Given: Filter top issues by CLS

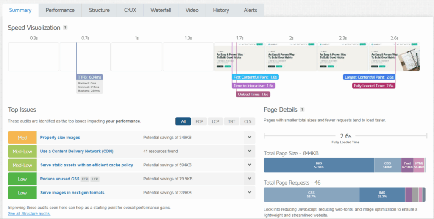Looking at the screenshot, I should (248, 121).
